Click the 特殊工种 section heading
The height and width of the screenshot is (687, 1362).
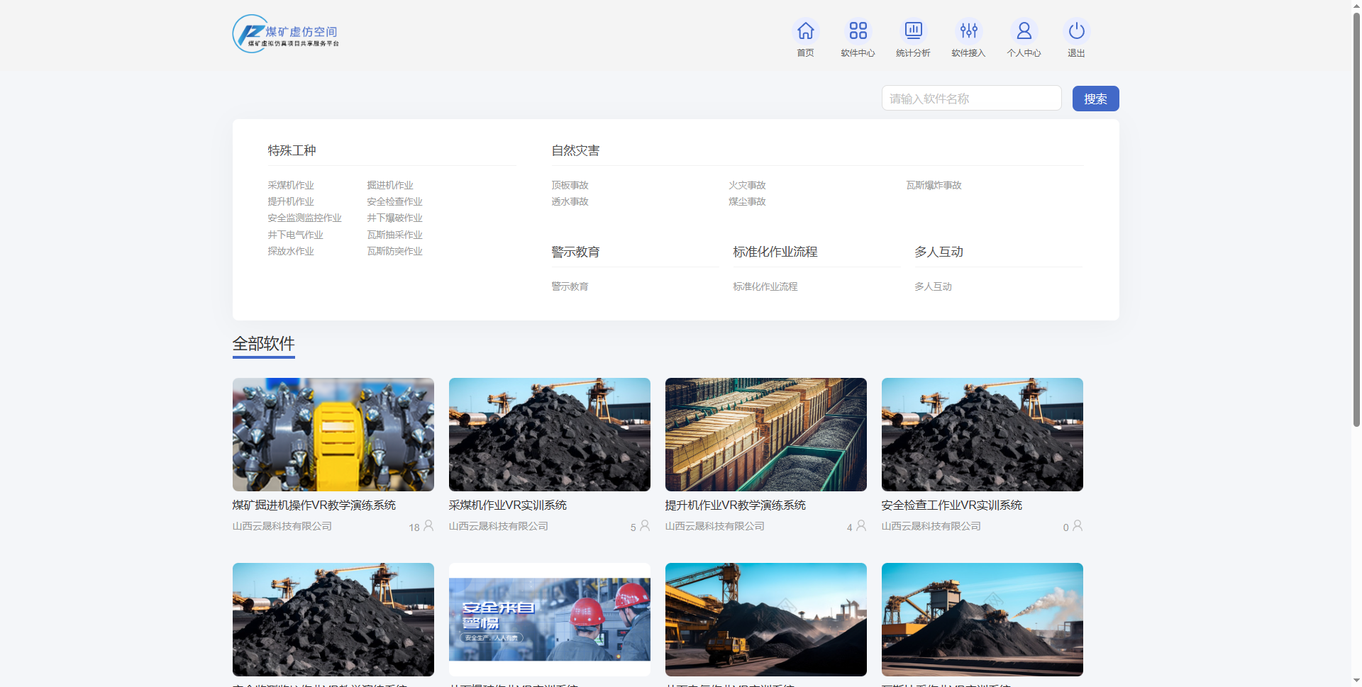pos(292,150)
